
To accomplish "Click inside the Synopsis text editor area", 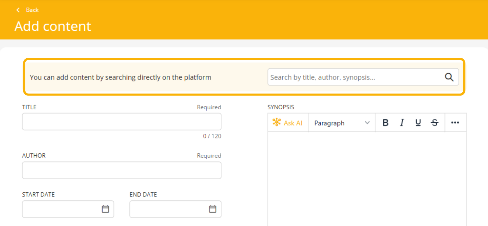I will pyautogui.click(x=367, y=178).
